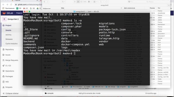The image size is (174, 97).
Task: Open the Google Drive D bookmark
Action: tap(39, 8)
